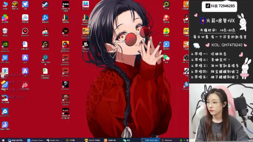Open the Windows Start menu
253x142 pixels.
pyautogui.click(x=3, y=140)
